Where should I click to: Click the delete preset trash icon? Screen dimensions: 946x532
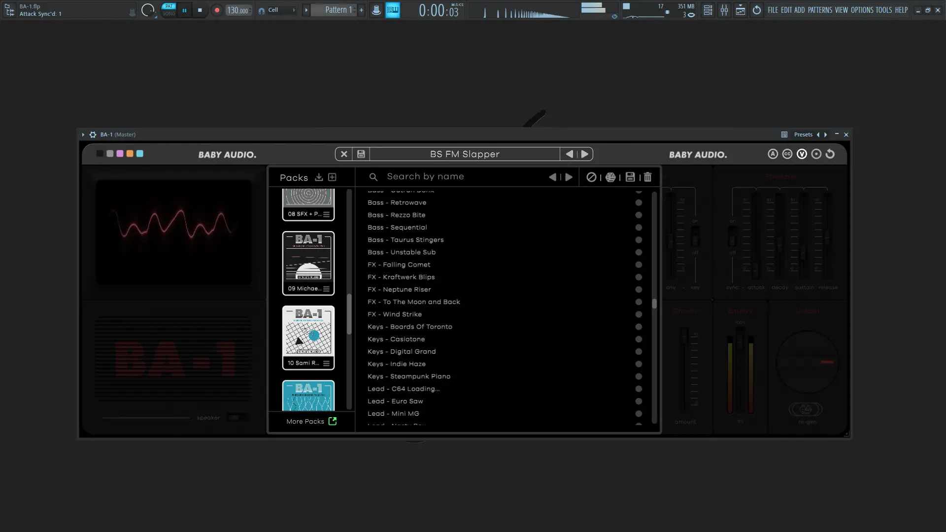pyautogui.click(x=647, y=177)
